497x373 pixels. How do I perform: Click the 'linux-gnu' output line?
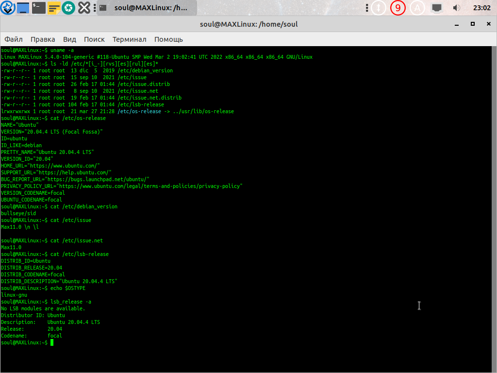pos(14,295)
